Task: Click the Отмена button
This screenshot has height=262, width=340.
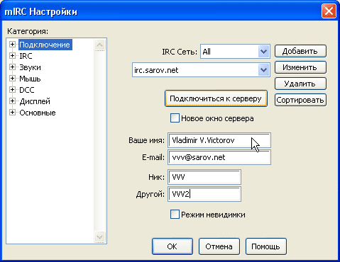Action: coord(219,246)
